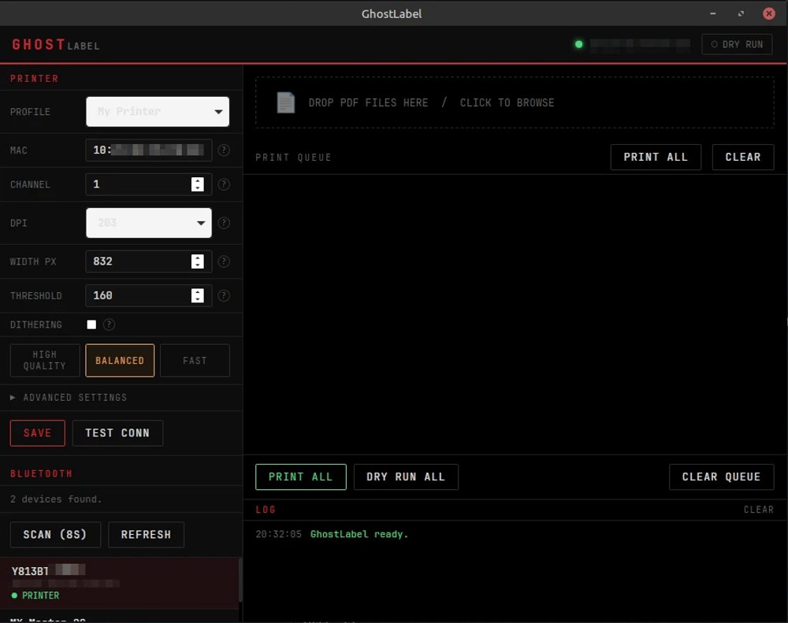
Task: Click the Bluetooth device list scrollbar
Action: 240,579
